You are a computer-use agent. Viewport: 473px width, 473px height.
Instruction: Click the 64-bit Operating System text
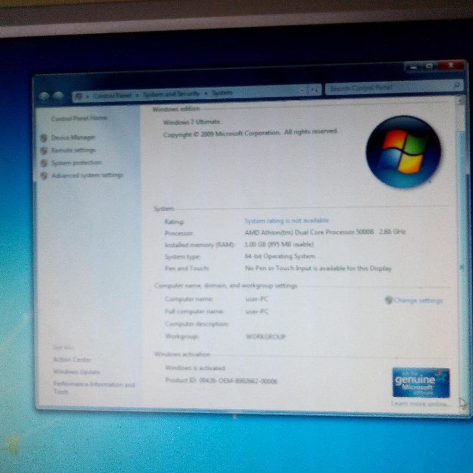[x=280, y=256]
